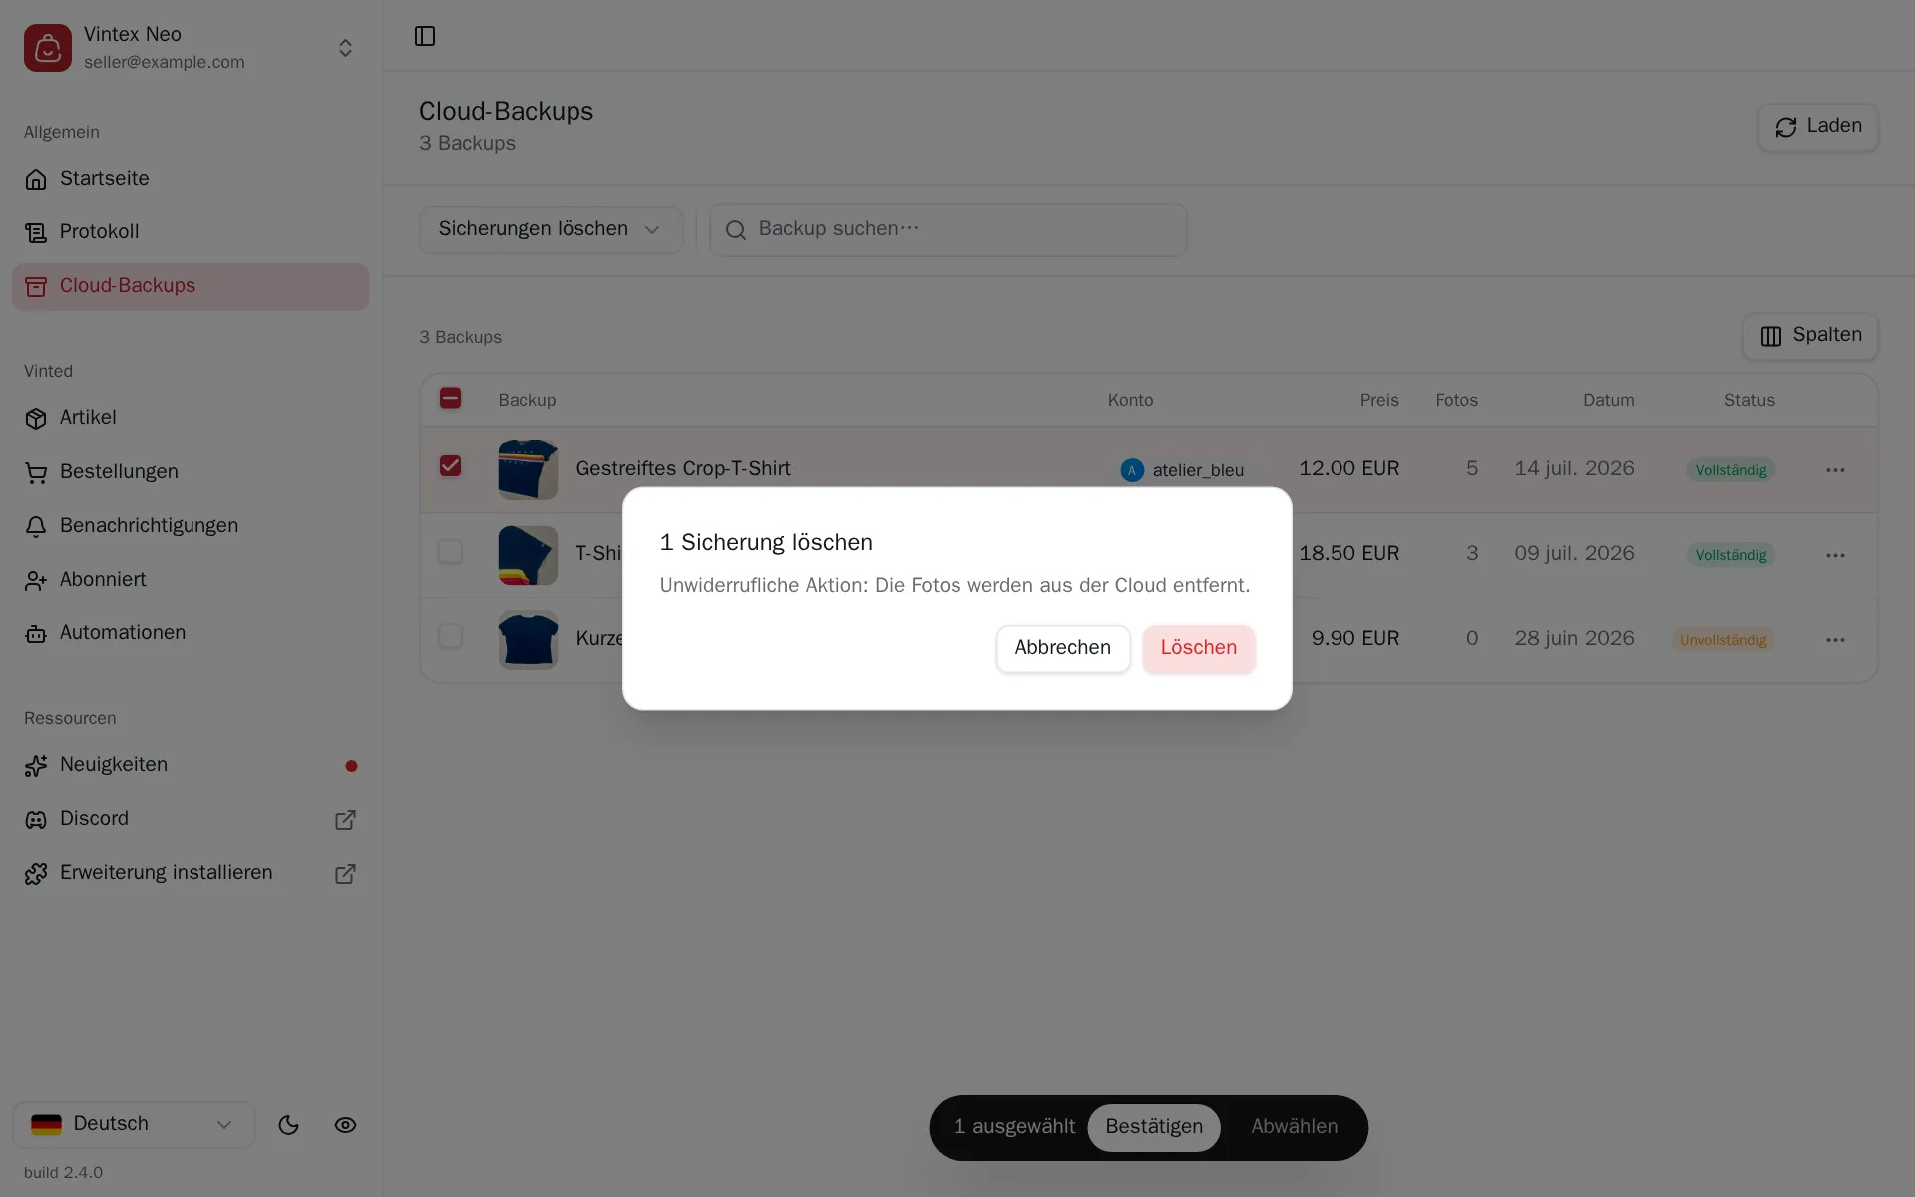This screenshot has width=1915, height=1197.
Task: Click the Benachrichtigungen bell icon
Action: [x=36, y=527]
